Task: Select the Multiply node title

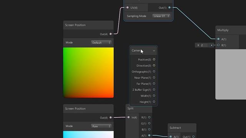Action: click(223, 30)
